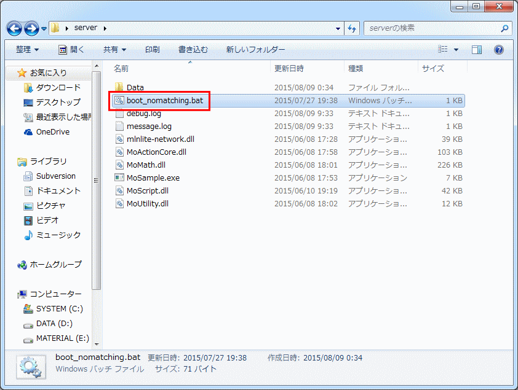Select MoActionCore.dll file icon
Viewport: 518px width, 390px height.
tap(119, 152)
